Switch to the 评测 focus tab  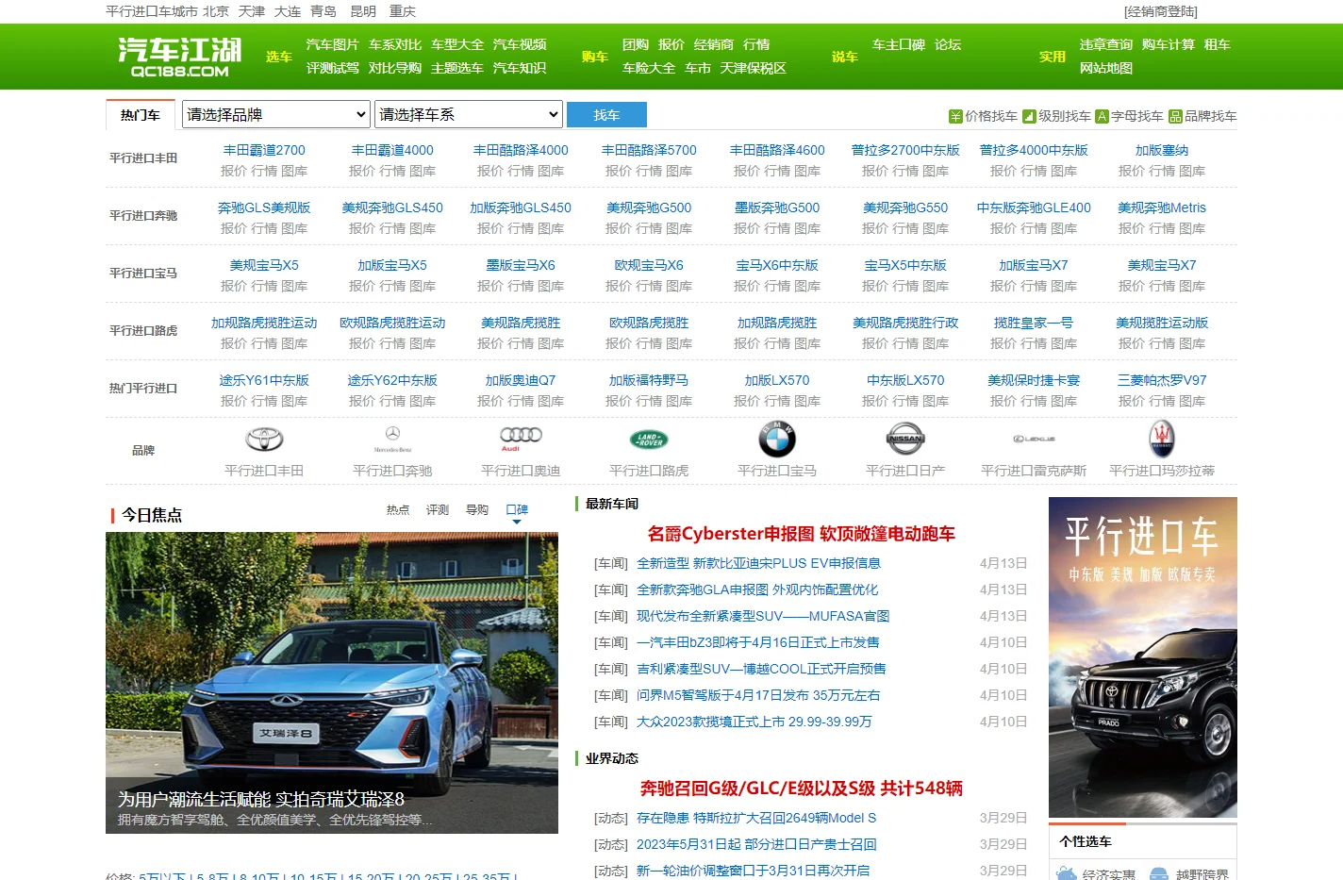pyautogui.click(x=438, y=509)
